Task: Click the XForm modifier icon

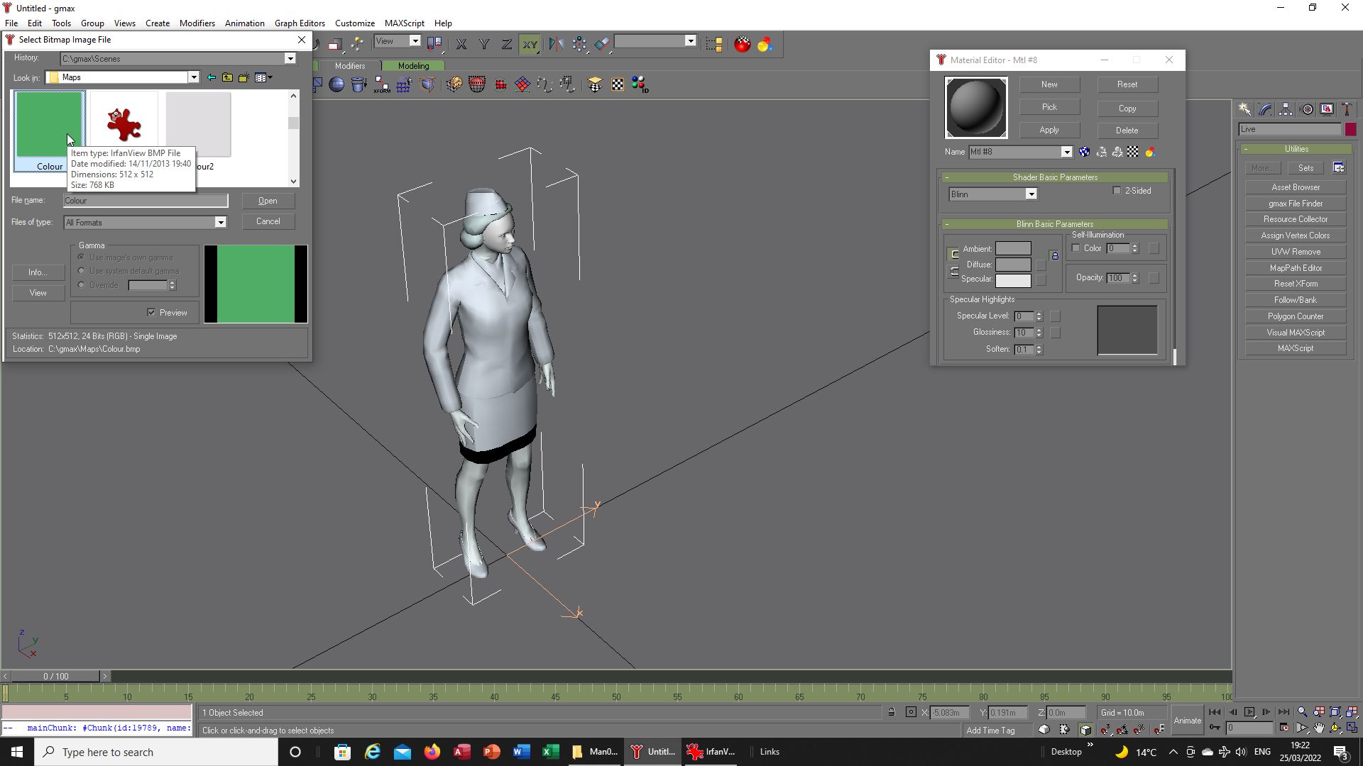Action: point(382,85)
